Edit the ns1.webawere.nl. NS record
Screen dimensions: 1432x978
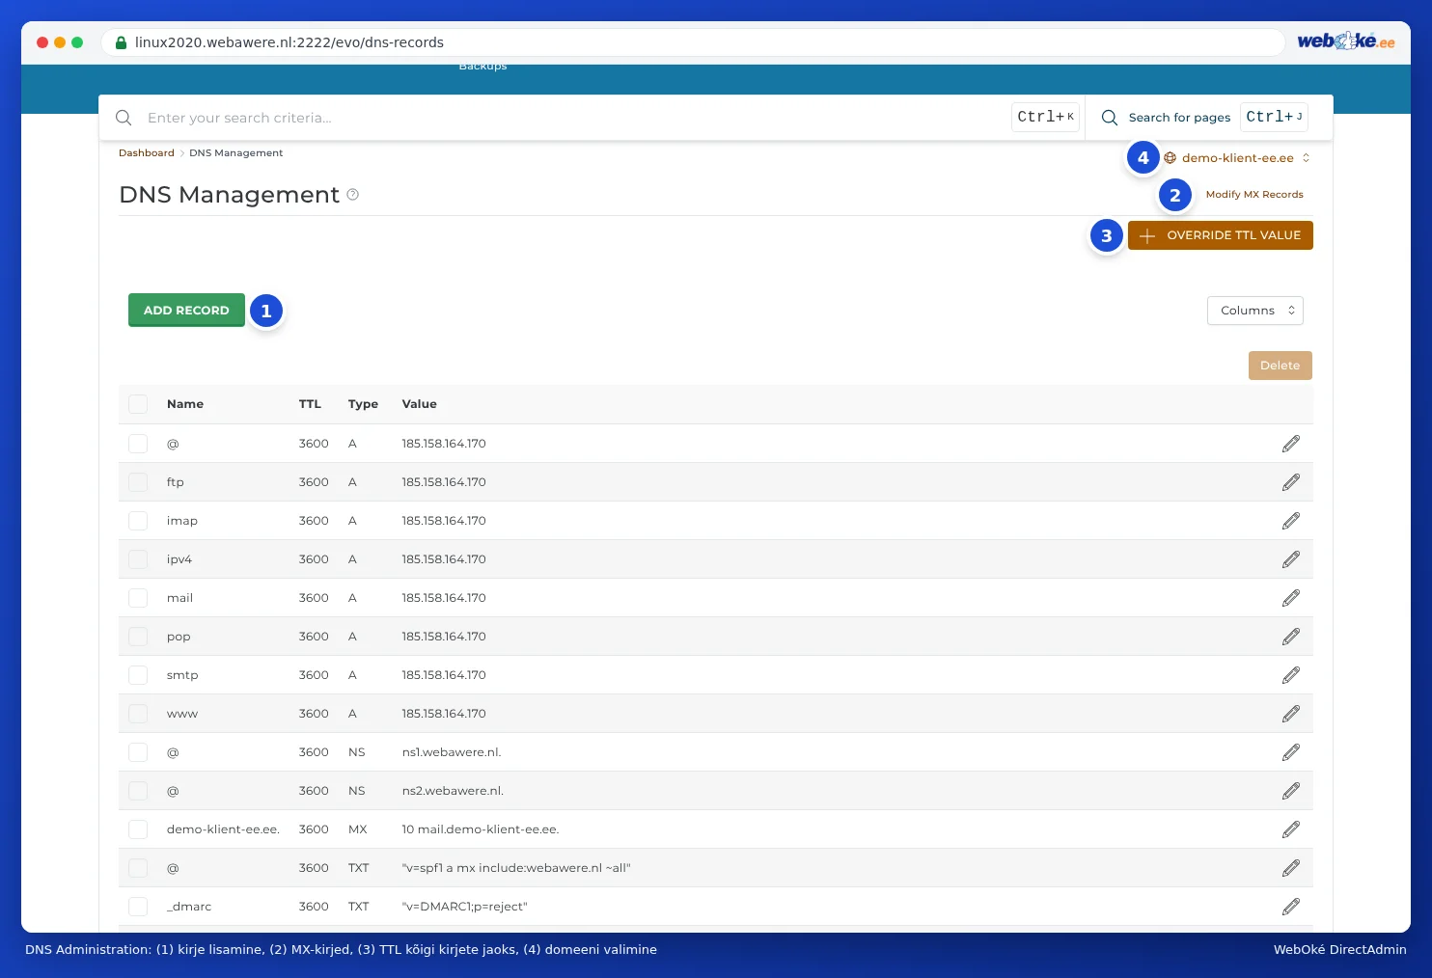[x=1291, y=752]
